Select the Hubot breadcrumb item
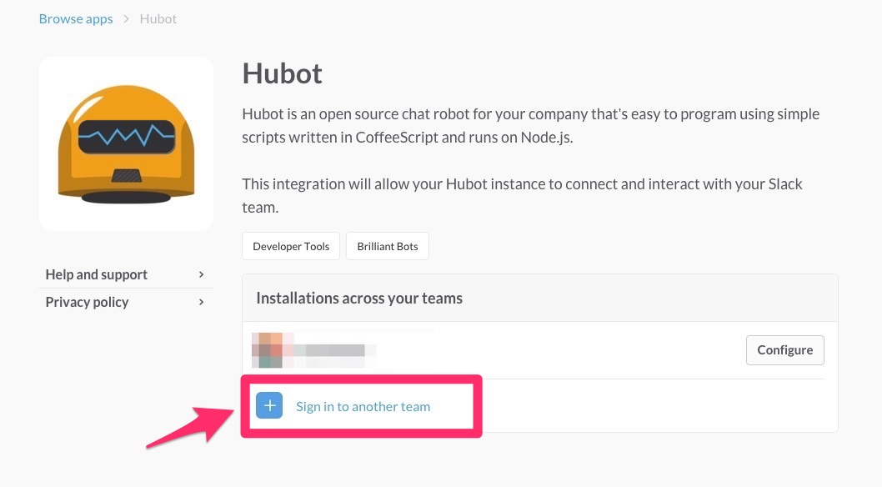882x487 pixels. pos(158,18)
